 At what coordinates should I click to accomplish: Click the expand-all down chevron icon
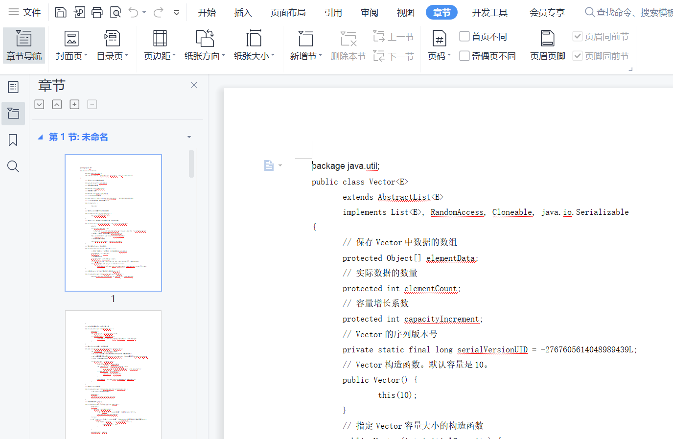pyautogui.click(x=40, y=104)
